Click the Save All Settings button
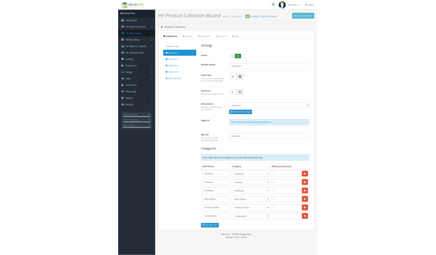The height and width of the screenshot is (255, 436). pos(303,16)
